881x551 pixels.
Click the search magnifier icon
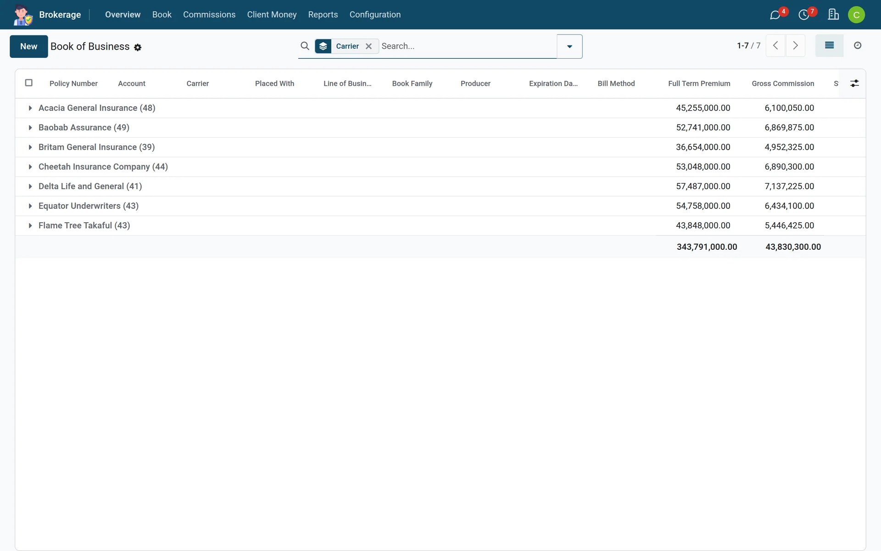click(305, 46)
